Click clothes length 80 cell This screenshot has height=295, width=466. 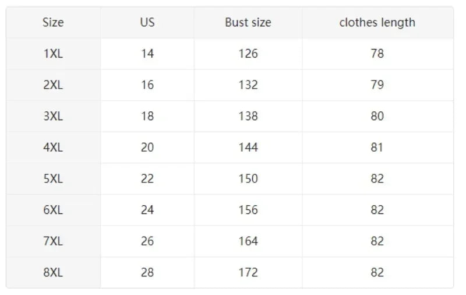point(377,116)
